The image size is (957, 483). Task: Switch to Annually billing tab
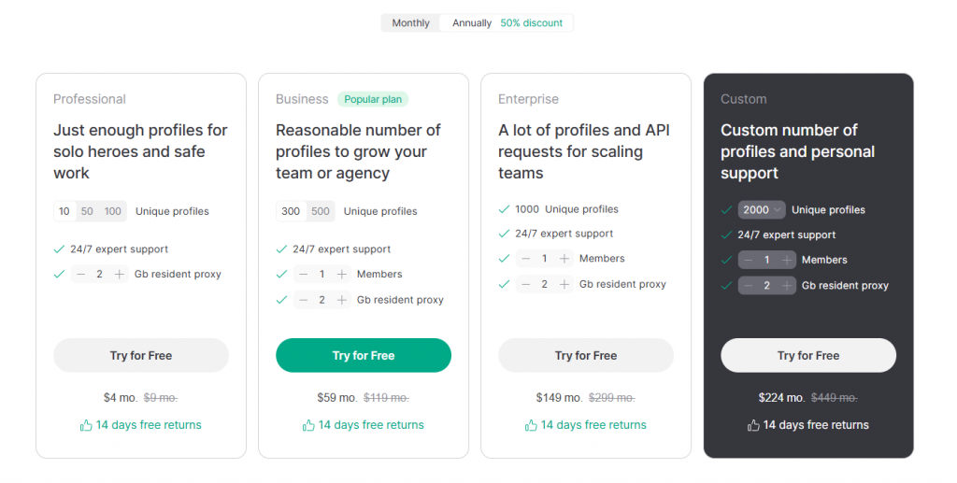(x=472, y=23)
